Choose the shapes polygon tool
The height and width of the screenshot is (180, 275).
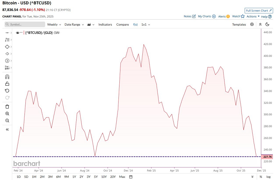point(7,47)
